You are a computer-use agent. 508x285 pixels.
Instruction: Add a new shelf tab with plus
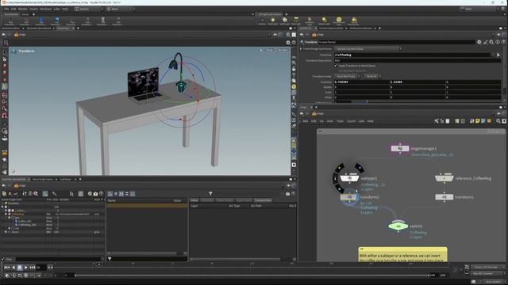point(33,14)
